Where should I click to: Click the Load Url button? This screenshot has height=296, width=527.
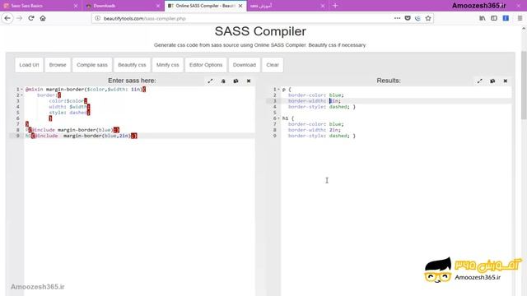[x=29, y=65]
